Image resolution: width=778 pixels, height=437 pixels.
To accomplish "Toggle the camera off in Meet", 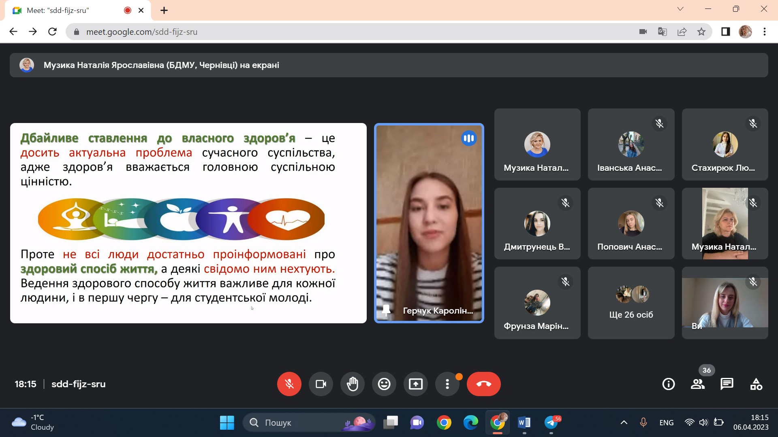I will pyautogui.click(x=321, y=384).
